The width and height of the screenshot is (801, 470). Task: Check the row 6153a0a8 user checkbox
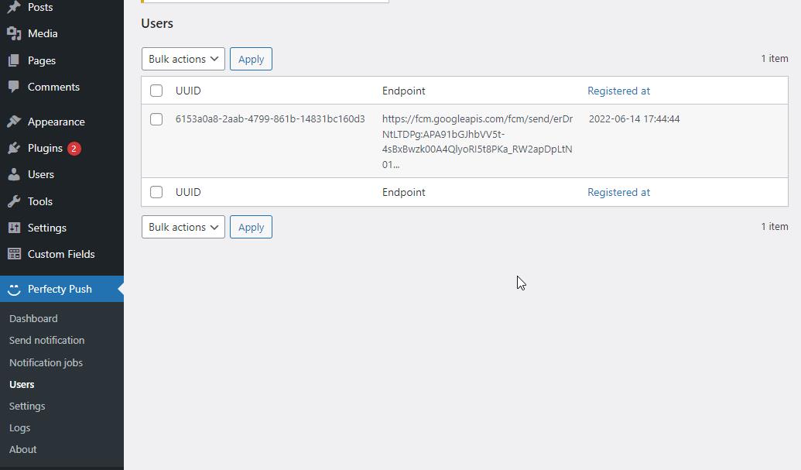[x=156, y=119]
